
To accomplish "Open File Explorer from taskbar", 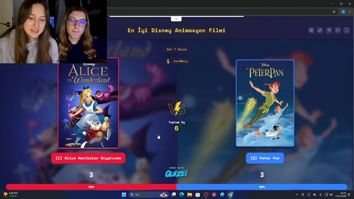I will 189,195.
